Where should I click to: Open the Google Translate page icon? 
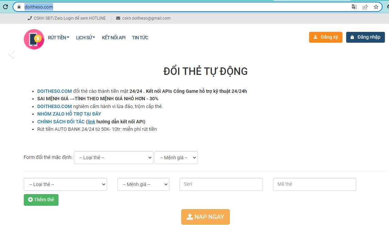tap(354, 7)
